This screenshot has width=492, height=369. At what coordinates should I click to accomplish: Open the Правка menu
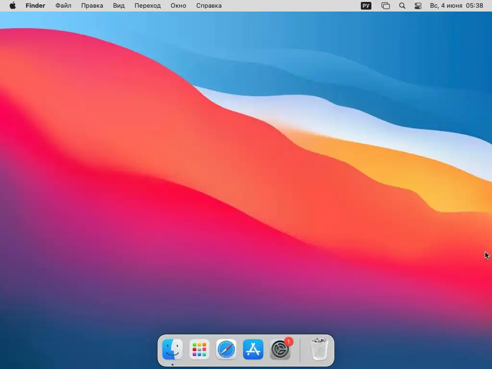92,6
